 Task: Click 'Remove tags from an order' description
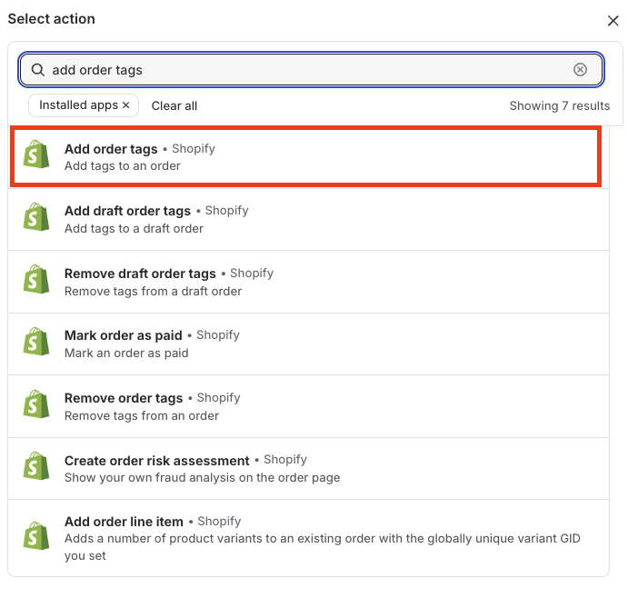pyautogui.click(x=142, y=415)
